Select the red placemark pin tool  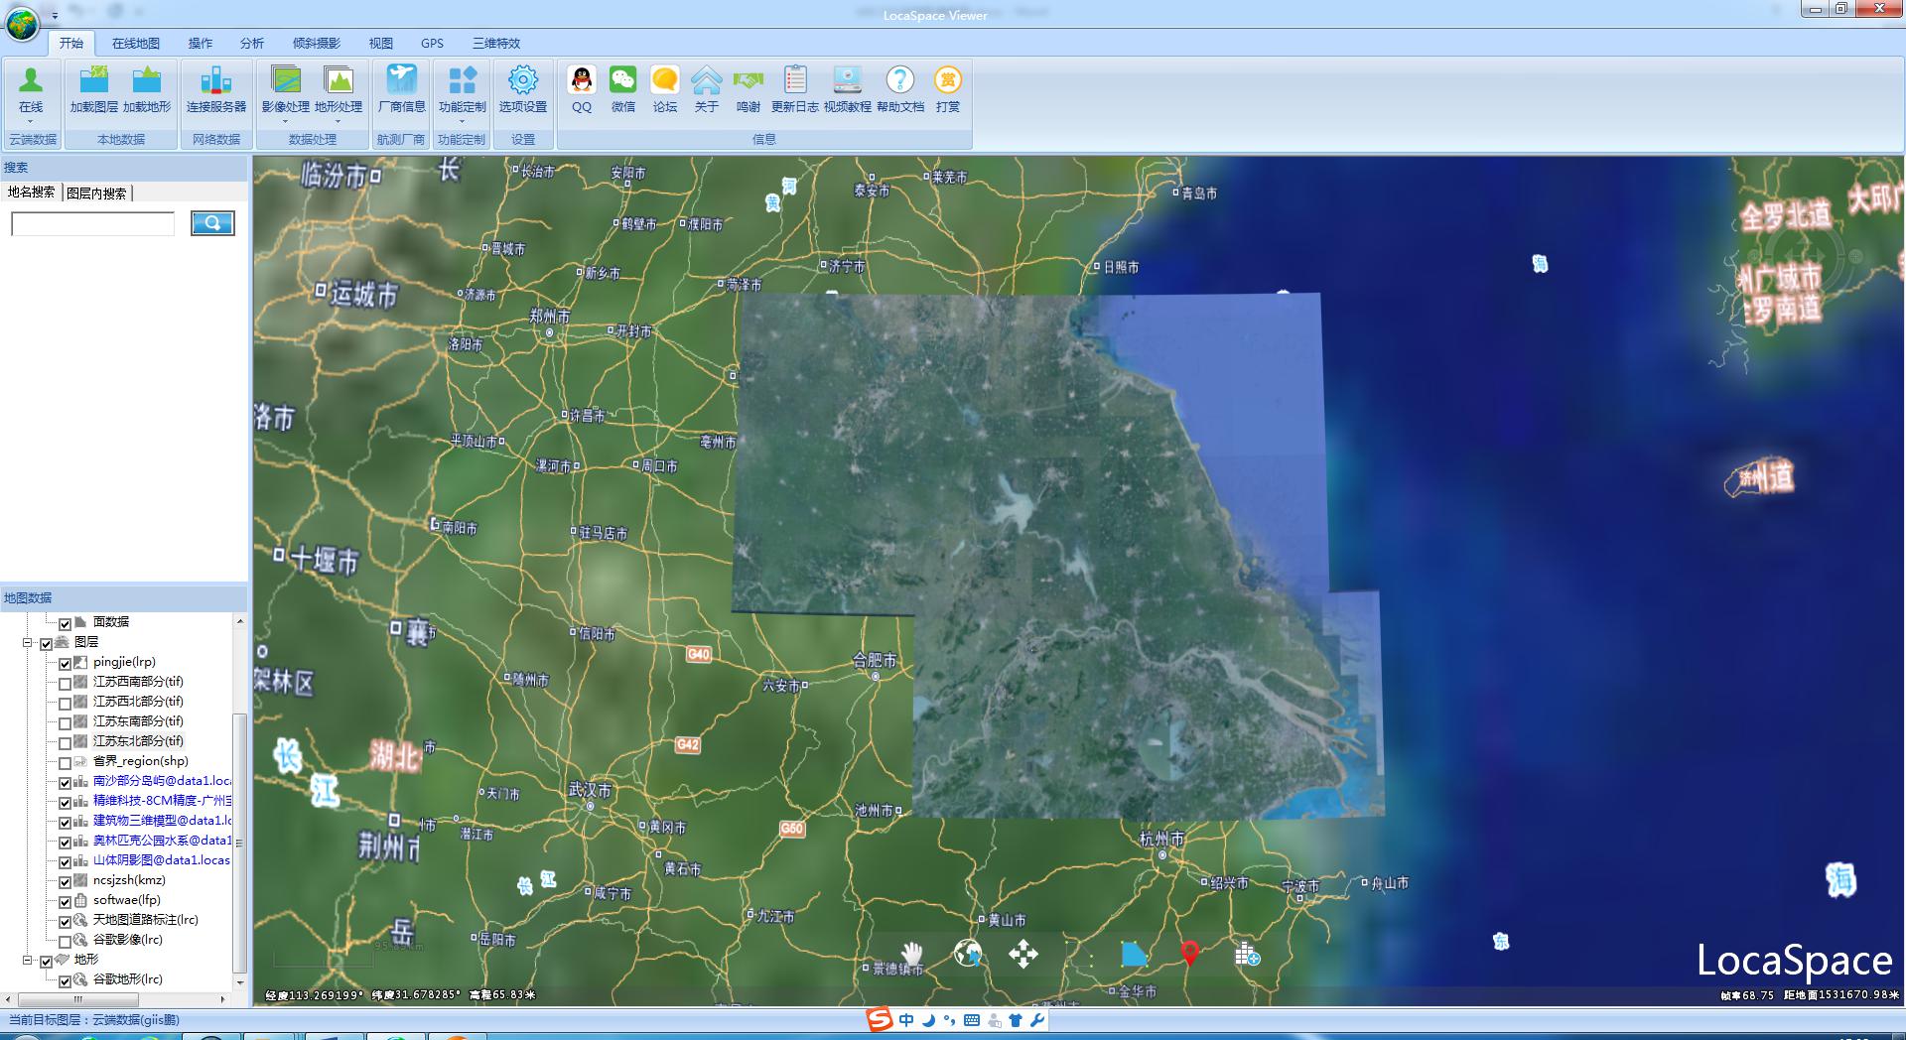point(1190,954)
